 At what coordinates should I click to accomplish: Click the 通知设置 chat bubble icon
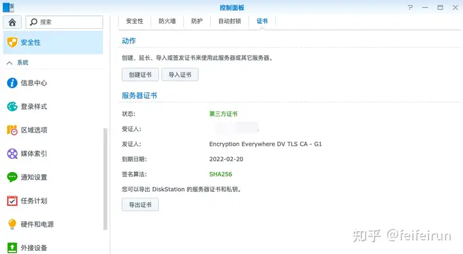point(12,177)
